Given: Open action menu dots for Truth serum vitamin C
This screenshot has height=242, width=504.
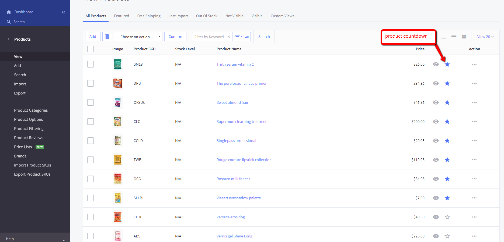Looking at the screenshot, I should (474, 64).
